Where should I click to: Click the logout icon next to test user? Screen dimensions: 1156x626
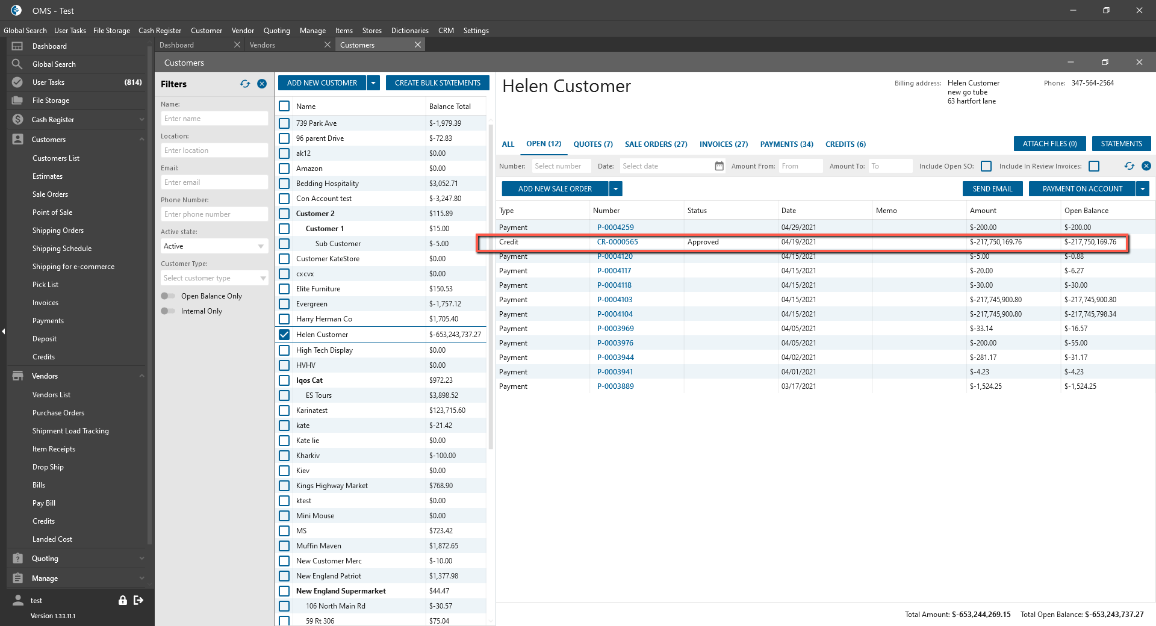coord(138,600)
